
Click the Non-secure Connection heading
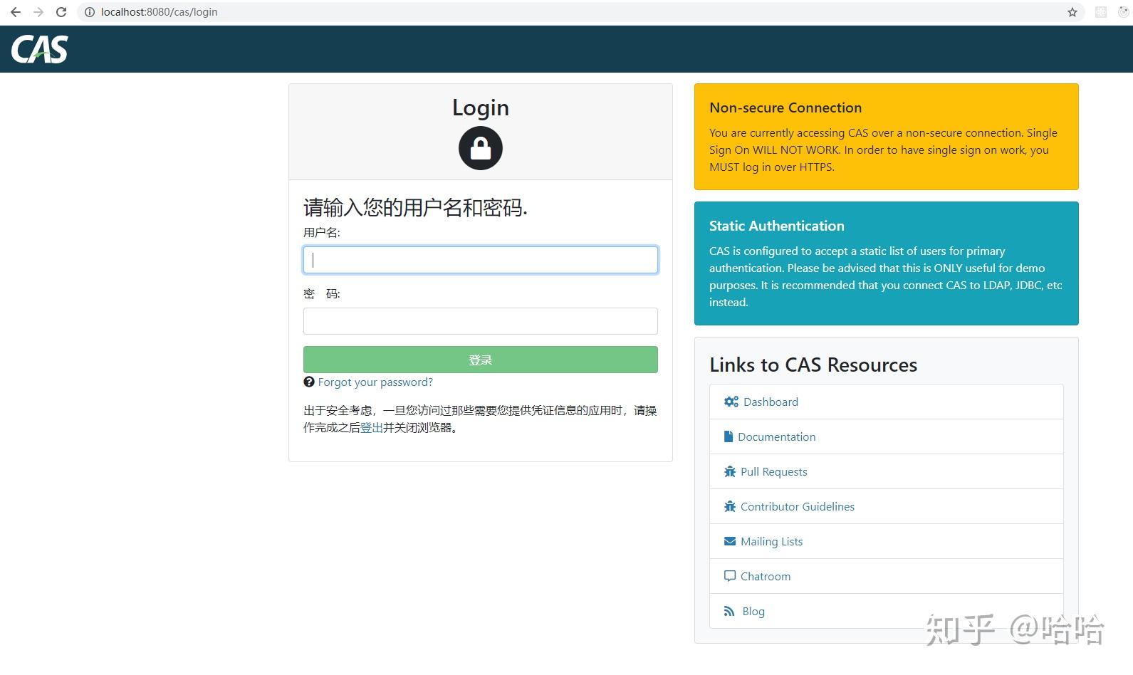coord(785,108)
